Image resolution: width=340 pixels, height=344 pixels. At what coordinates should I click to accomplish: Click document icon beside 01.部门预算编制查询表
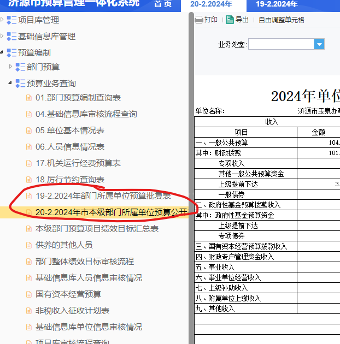[x=29, y=98]
